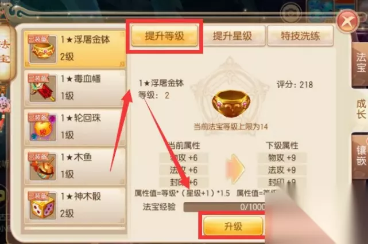
Task: Select the 毒血幡 red banner icon
Action: (42, 89)
